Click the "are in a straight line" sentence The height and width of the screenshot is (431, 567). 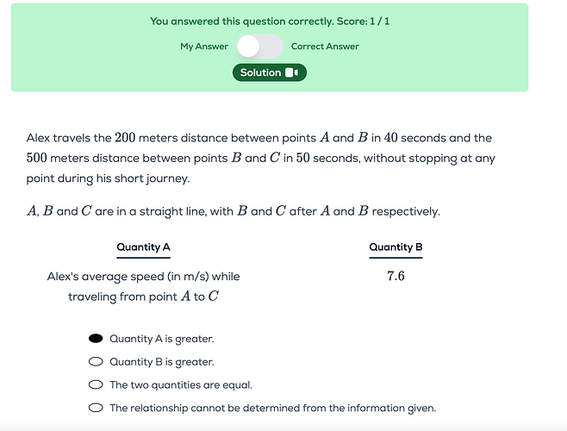pyautogui.click(x=233, y=212)
